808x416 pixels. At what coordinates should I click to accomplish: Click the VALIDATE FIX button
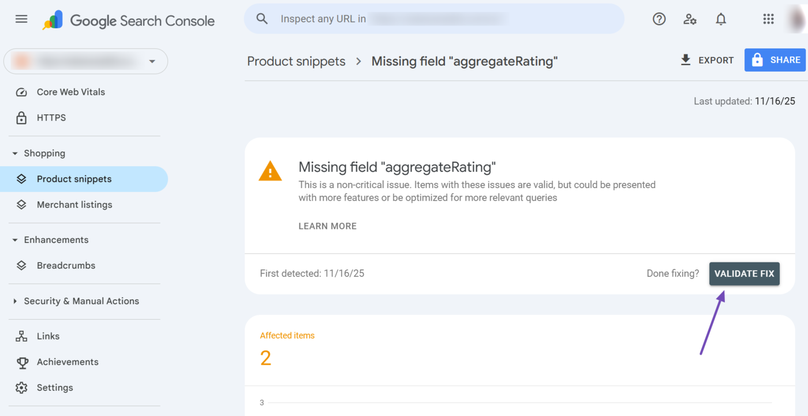point(744,273)
